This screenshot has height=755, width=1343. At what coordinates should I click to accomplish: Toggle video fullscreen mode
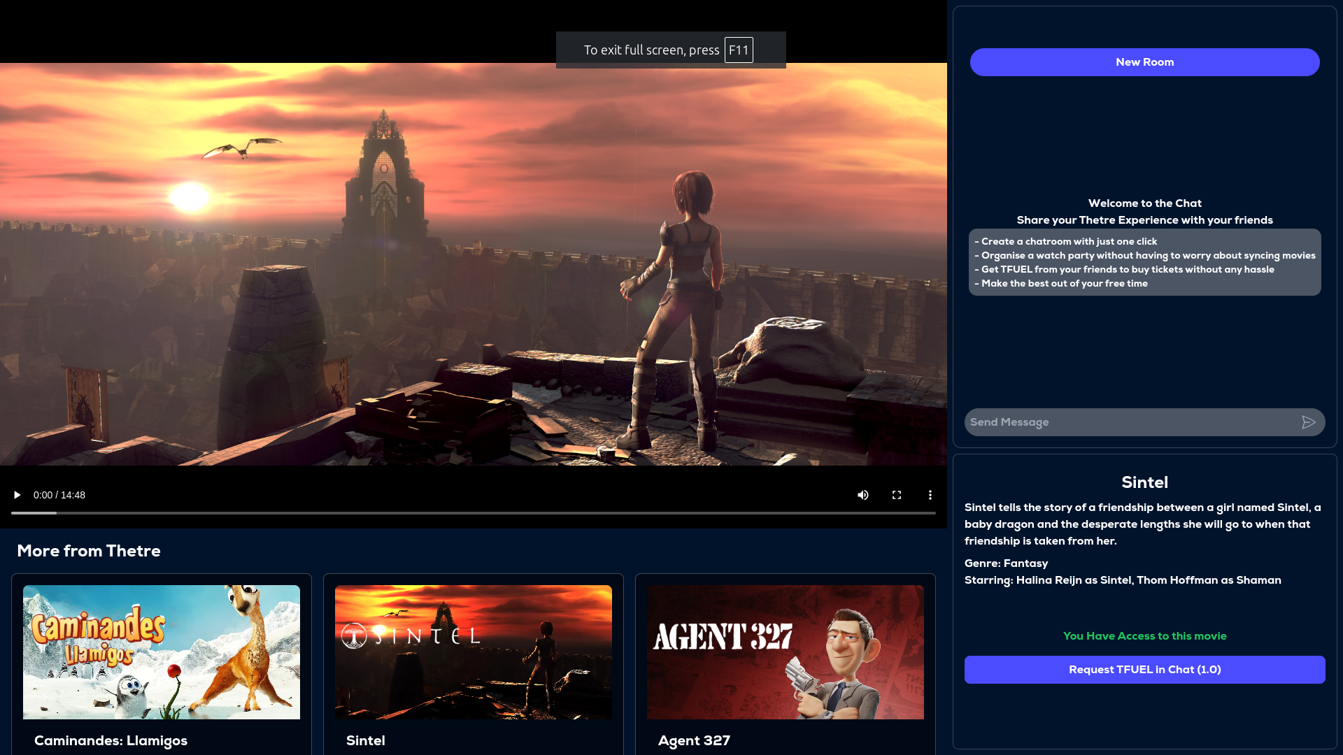pyautogui.click(x=897, y=495)
